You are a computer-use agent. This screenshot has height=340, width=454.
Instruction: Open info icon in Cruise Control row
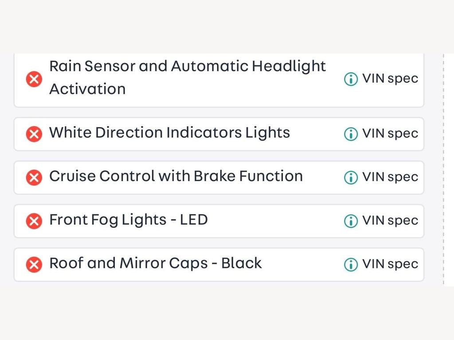point(351,178)
